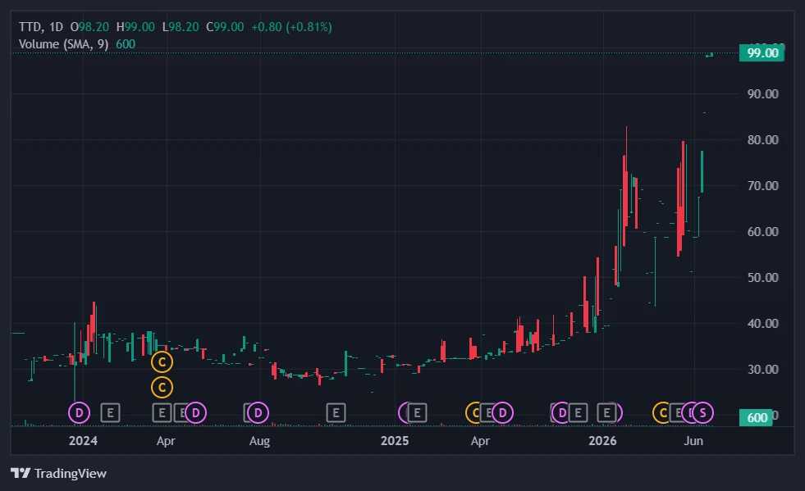
Task: Open the purple D marker preceding 2026
Action: [562, 412]
